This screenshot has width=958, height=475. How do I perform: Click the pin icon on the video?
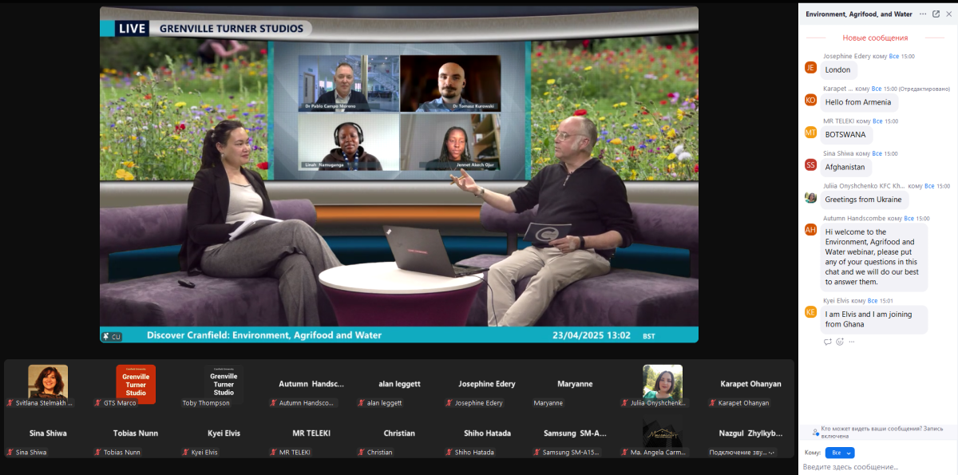point(106,337)
